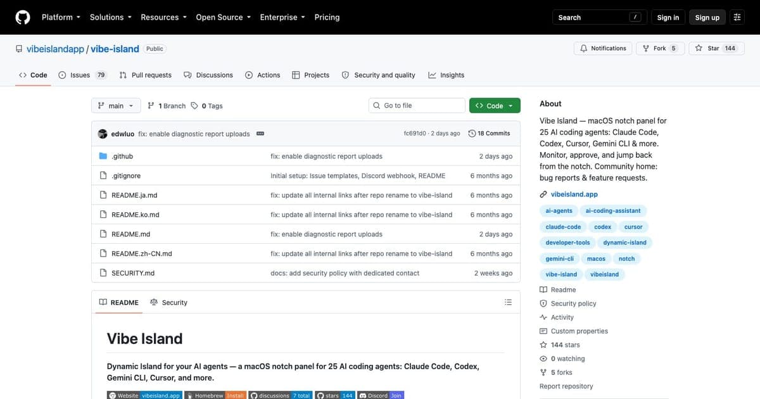This screenshot has height=399, width=760.
Task: Click the .gitignore file icon
Action: point(103,175)
